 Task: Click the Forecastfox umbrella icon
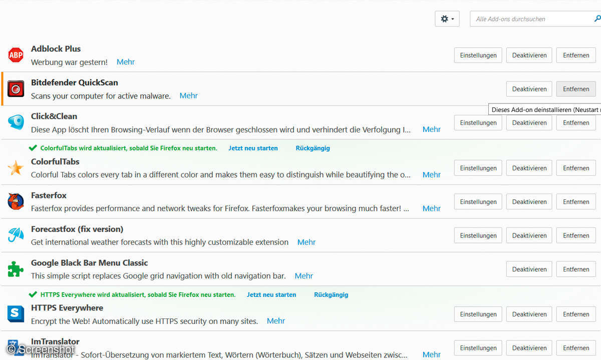16,235
